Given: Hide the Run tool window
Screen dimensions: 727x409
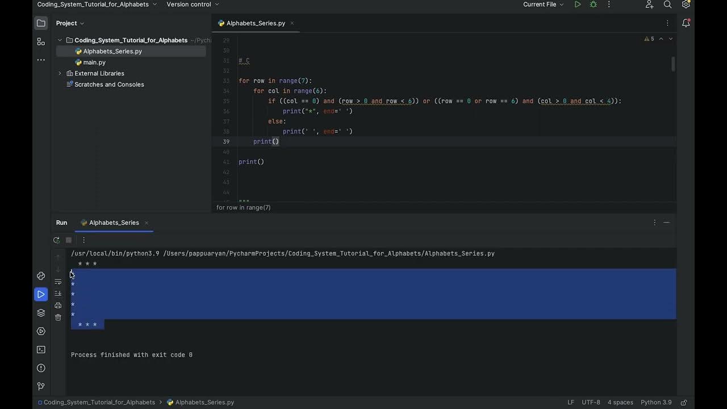Looking at the screenshot, I should [x=667, y=223].
